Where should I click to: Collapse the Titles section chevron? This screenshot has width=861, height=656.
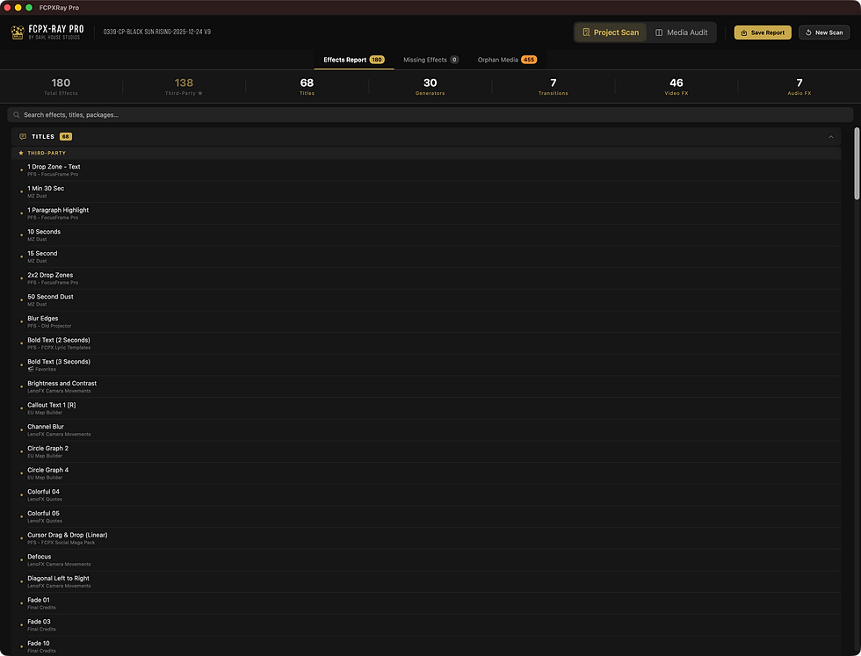831,137
